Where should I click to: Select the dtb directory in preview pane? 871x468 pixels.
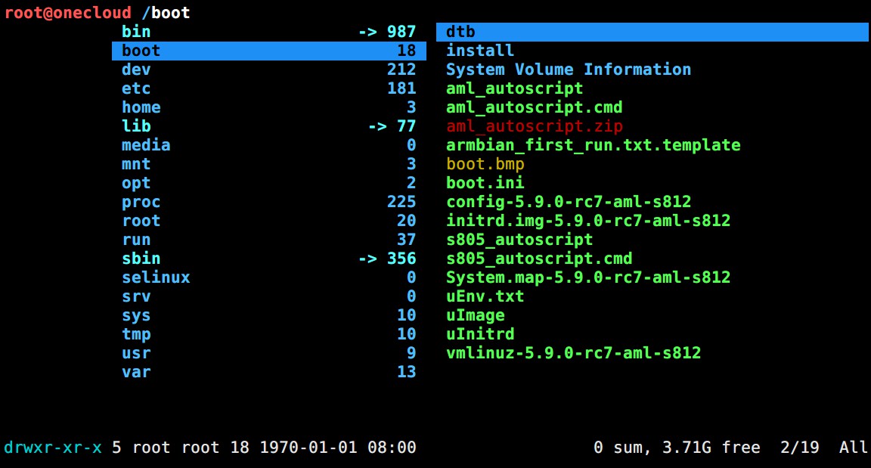click(460, 32)
